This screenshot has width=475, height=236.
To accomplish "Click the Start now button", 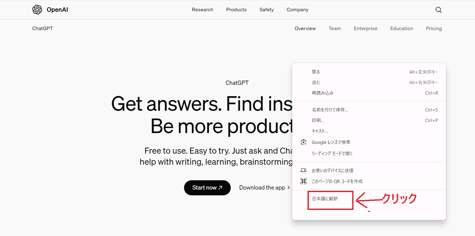I will tap(207, 188).
